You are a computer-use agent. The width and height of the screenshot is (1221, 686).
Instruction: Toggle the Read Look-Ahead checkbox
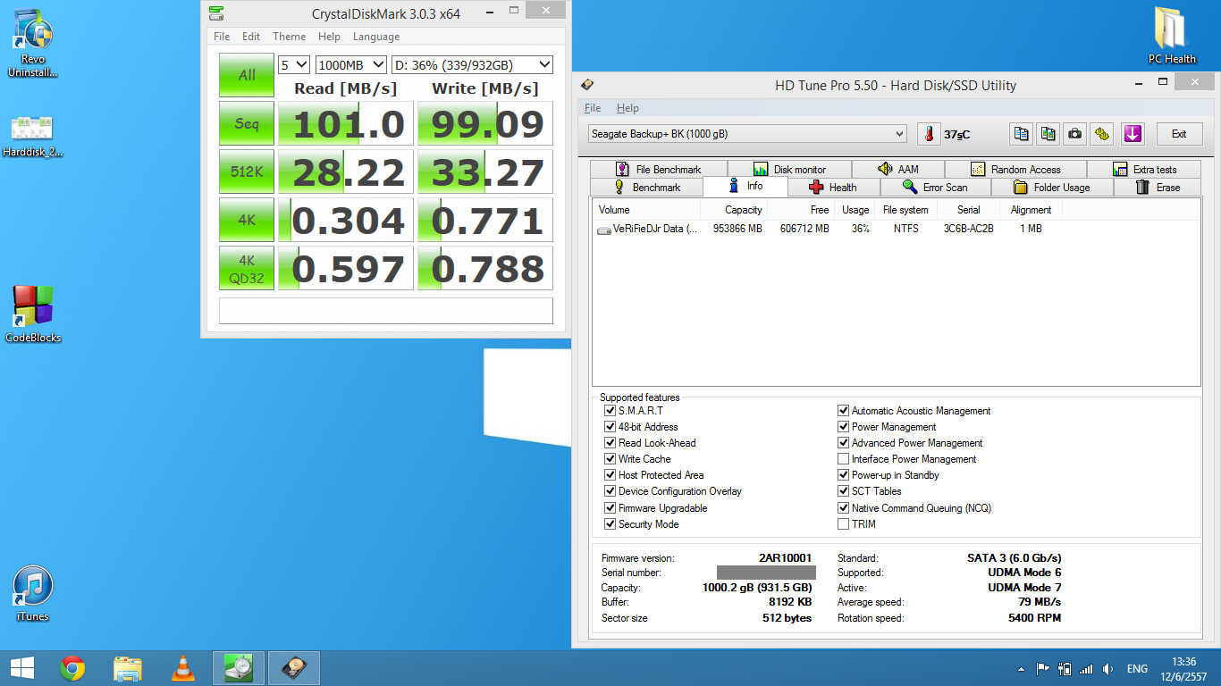coord(610,443)
